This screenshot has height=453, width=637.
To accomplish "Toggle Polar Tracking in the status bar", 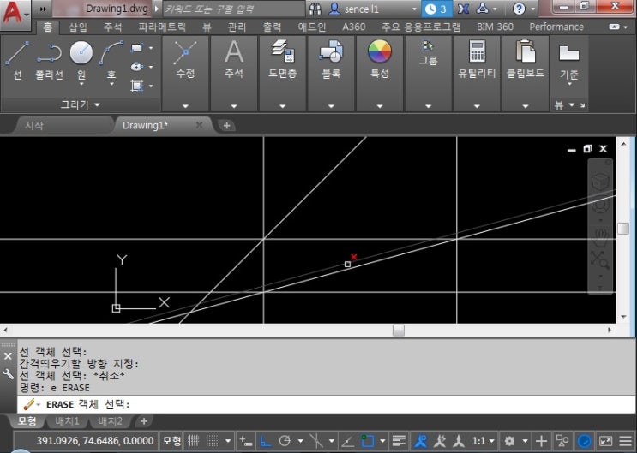I will coord(285,441).
